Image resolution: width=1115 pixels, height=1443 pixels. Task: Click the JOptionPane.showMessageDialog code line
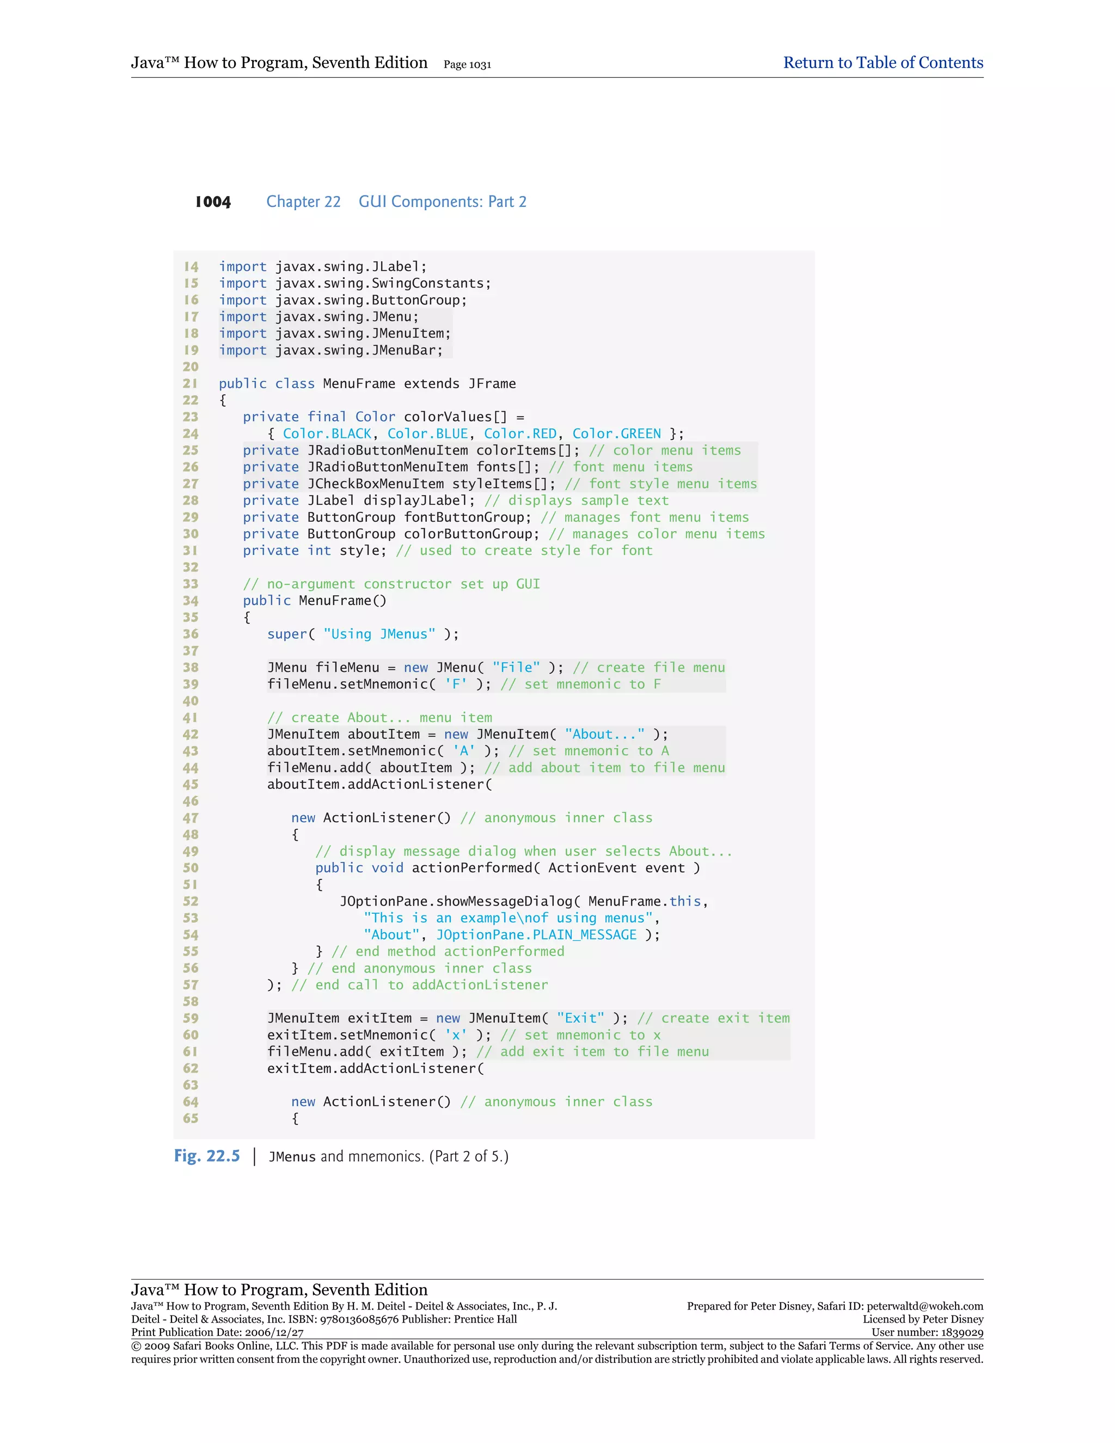click(523, 902)
